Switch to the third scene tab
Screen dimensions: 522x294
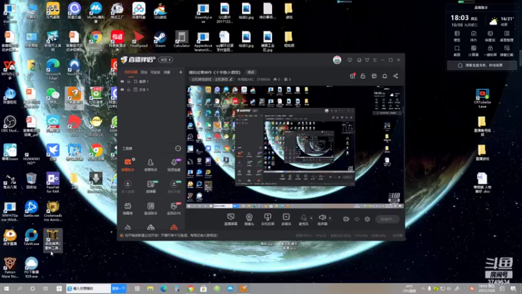155,72
